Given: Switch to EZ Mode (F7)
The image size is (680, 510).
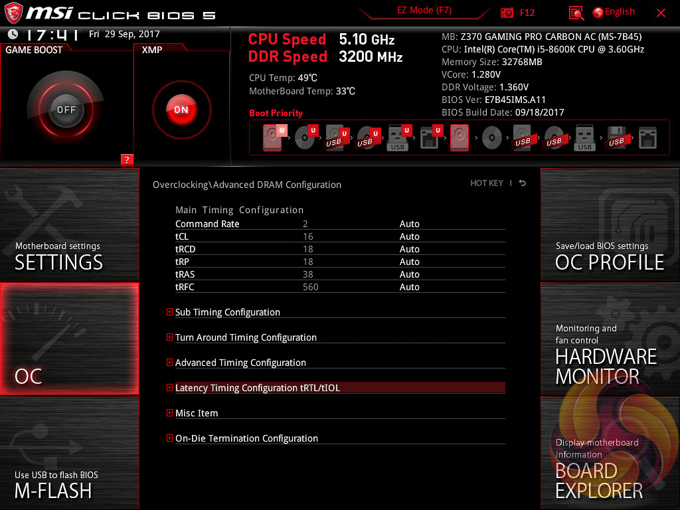Looking at the screenshot, I should [424, 11].
